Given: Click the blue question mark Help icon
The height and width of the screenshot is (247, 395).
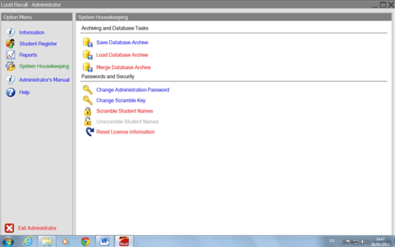Looking at the screenshot, I should (10, 93).
